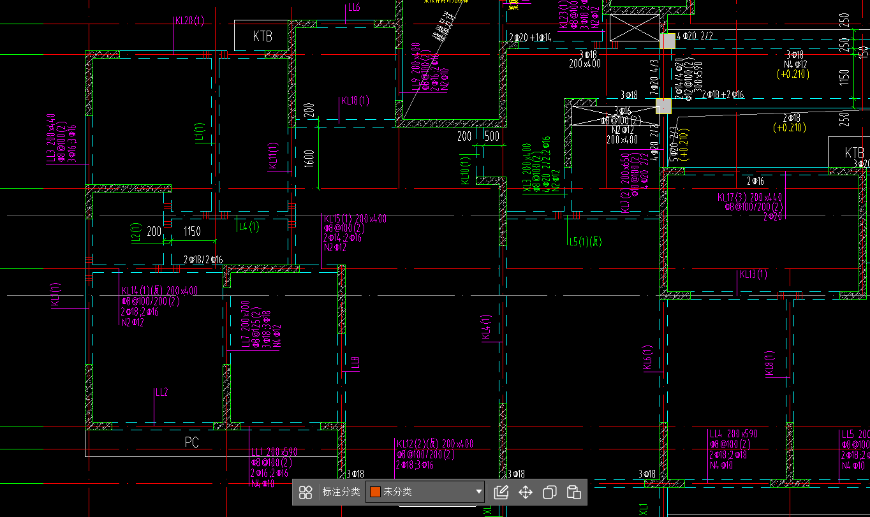
Task: Click the edit annotation pencil icon
Action: click(501, 492)
